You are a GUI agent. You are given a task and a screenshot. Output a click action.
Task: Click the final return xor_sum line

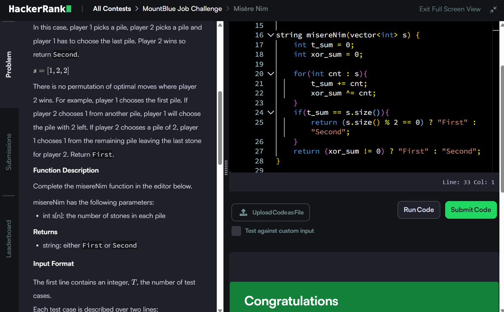(x=387, y=151)
